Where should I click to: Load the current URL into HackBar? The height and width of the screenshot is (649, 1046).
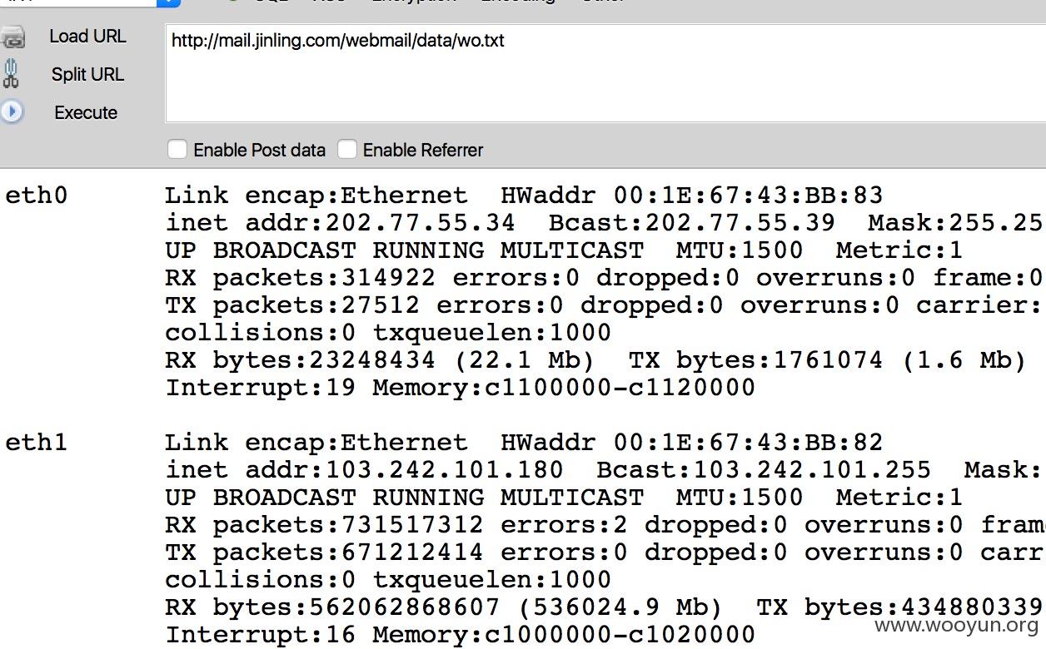(x=87, y=36)
